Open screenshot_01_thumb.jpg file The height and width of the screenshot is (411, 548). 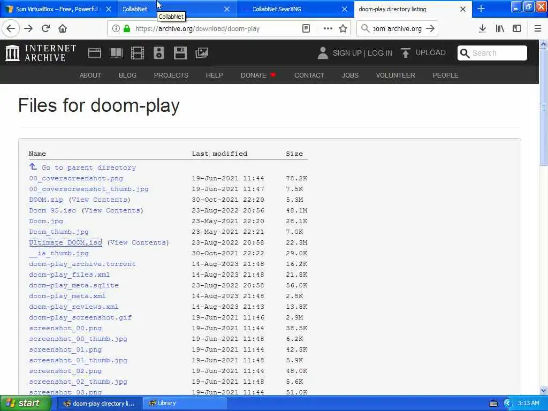click(x=78, y=360)
